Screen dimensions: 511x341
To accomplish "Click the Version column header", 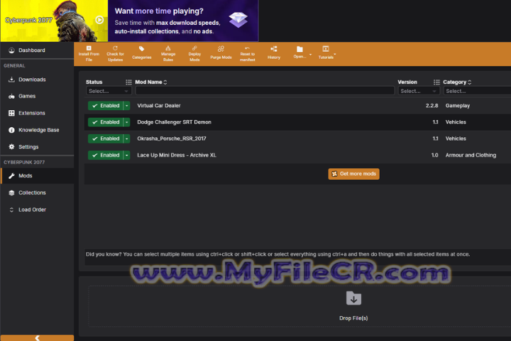I will tap(407, 82).
